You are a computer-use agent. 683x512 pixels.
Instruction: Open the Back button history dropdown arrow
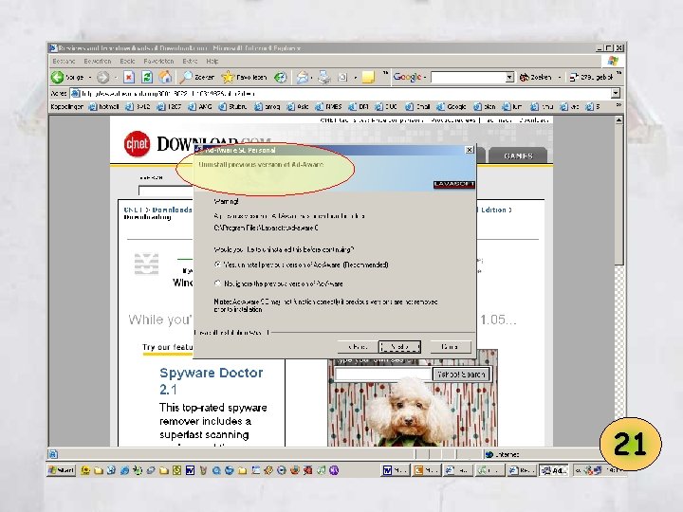pyautogui.click(x=90, y=78)
